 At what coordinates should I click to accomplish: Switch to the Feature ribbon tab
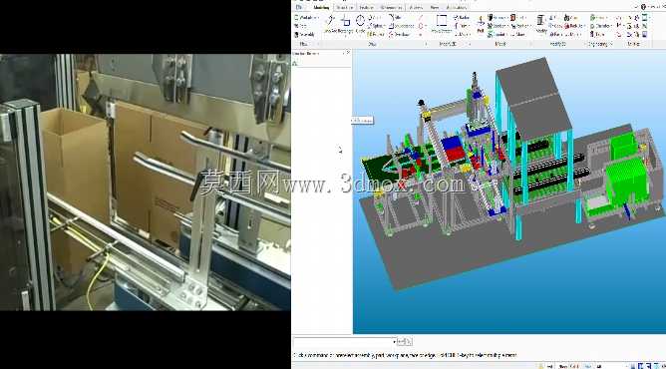point(366,8)
